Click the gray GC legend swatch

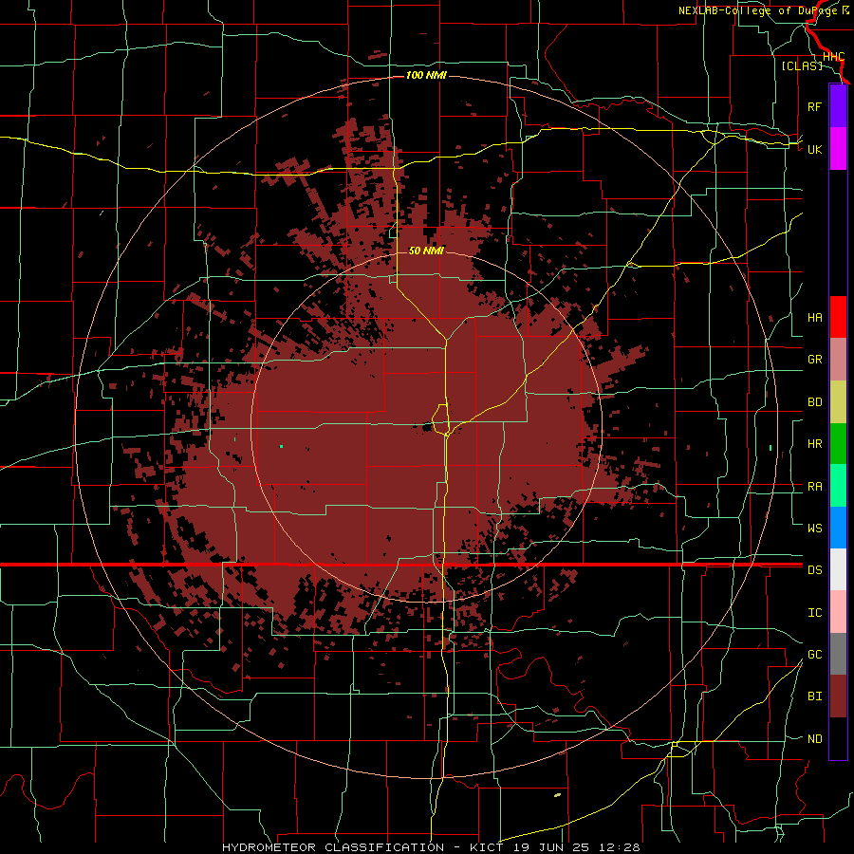pyautogui.click(x=838, y=654)
